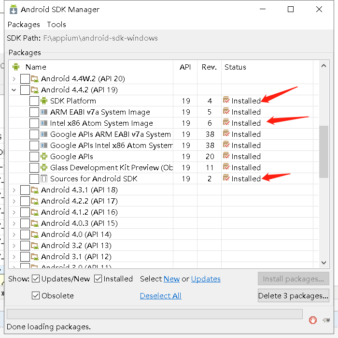
Task: Click the folder icon for Android 4.4W.2 (API 20)
Action: point(34,79)
